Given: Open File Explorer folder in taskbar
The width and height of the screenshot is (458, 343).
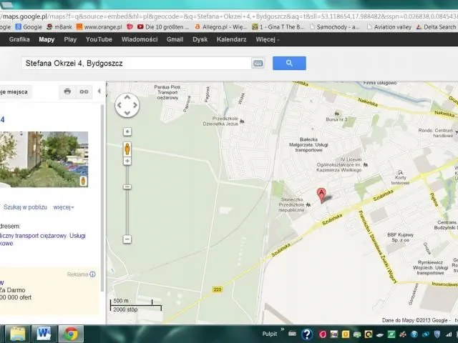Looking at the screenshot, I should 17,334.
